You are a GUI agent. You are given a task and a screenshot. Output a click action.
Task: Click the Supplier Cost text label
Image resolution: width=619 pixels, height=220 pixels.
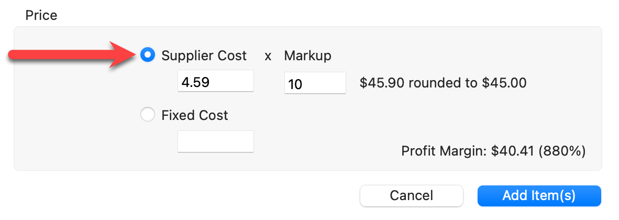[204, 56]
